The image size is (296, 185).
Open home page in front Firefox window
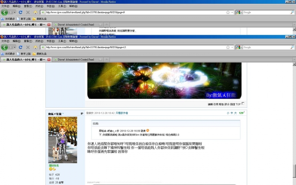(35, 47)
